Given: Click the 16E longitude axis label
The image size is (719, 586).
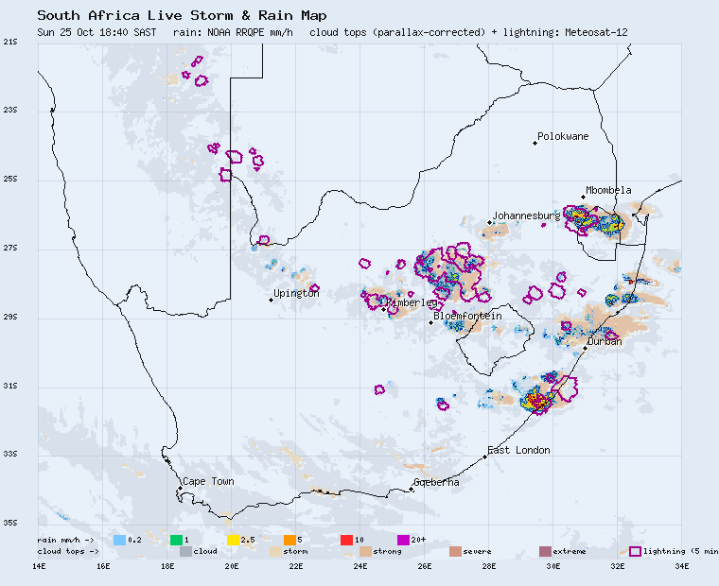Looking at the screenshot, I should tap(103, 566).
